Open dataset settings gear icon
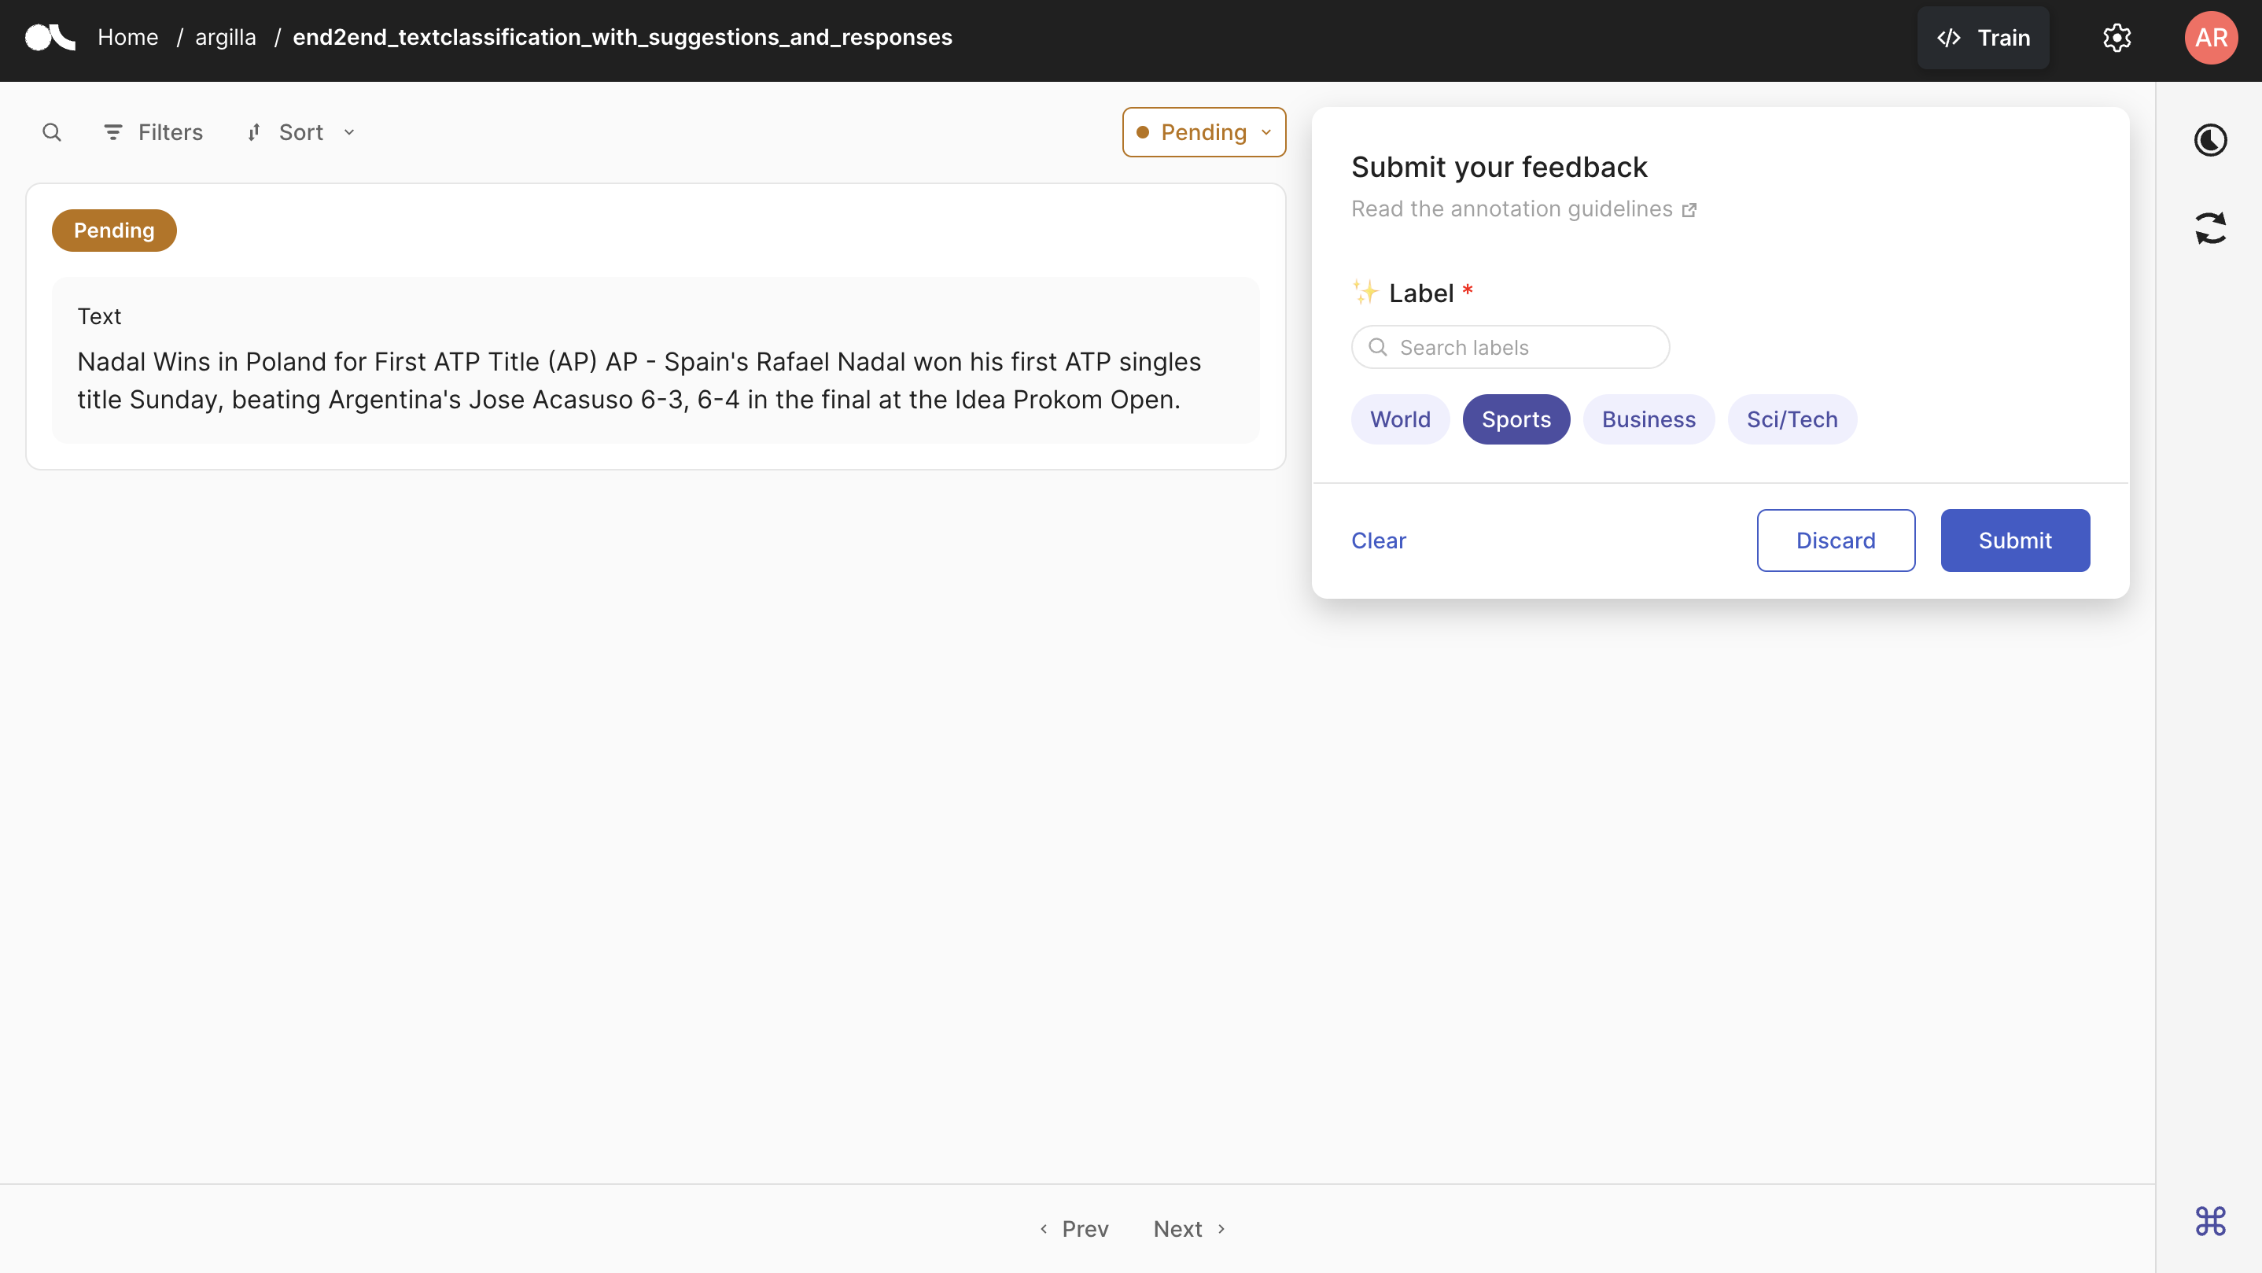 coord(2117,38)
